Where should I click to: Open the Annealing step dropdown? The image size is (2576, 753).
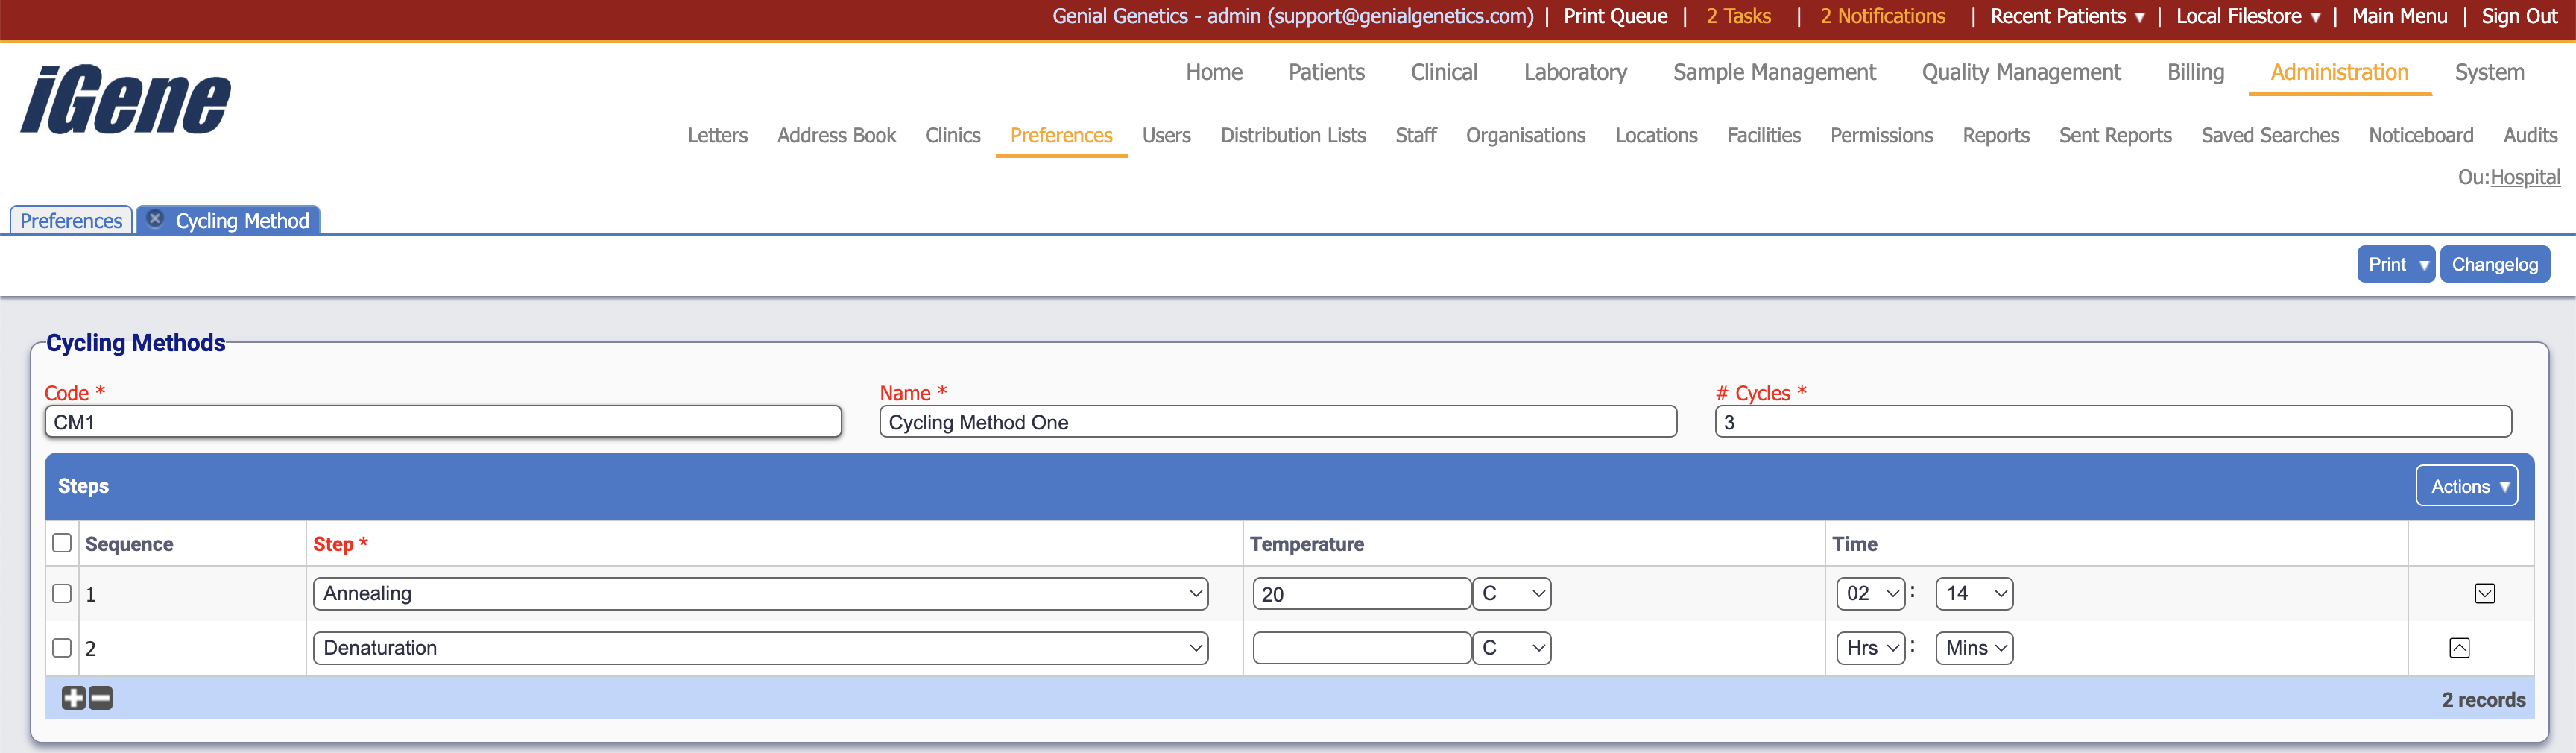pyautogui.click(x=760, y=594)
